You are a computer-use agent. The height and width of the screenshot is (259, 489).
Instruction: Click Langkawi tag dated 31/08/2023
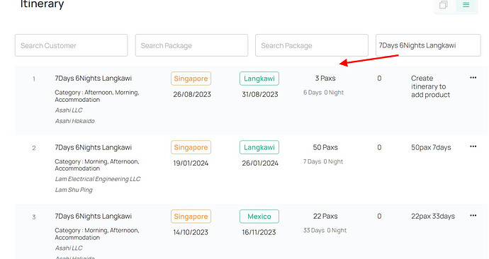[x=259, y=79]
